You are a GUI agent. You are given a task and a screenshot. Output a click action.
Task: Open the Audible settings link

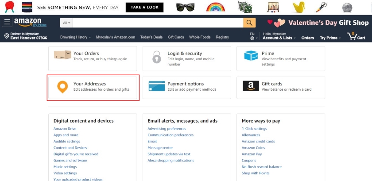[67, 141]
